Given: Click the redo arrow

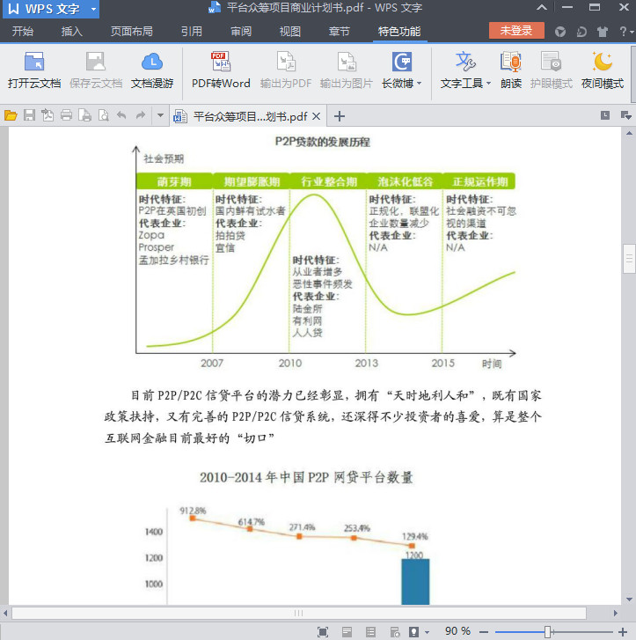Looking at the screenshot, I should 141,115.
